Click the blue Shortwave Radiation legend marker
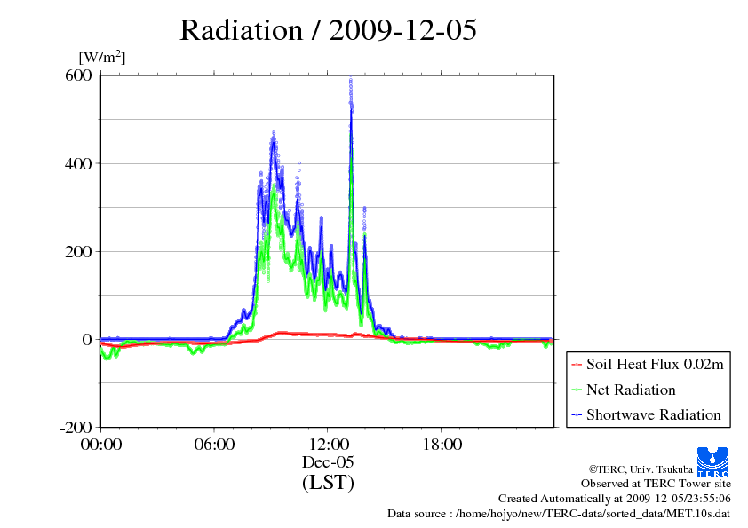Viewport: 748px width, 528px height. pos(577,415)
